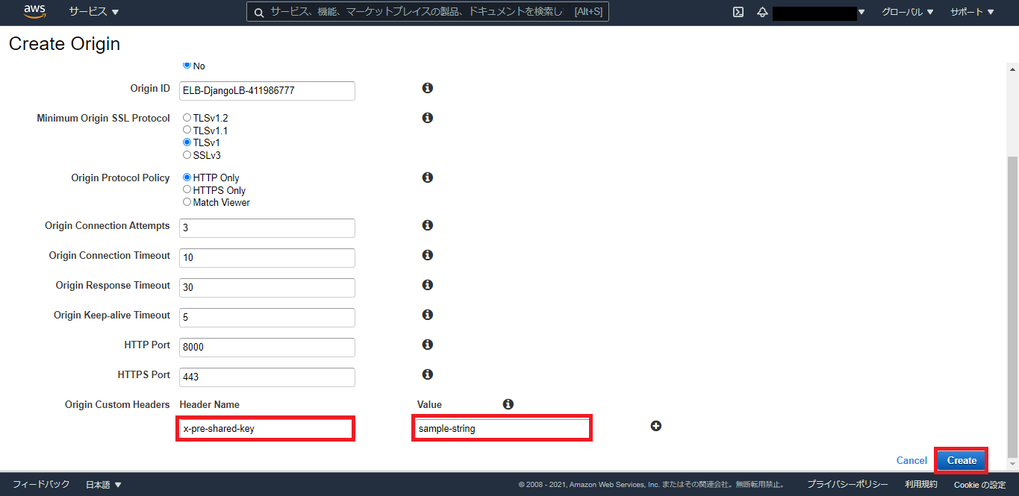Launch the CloudShell terminal icon
The height and width of the screenshot is (496, 1019).
click(x=738, y=12)
